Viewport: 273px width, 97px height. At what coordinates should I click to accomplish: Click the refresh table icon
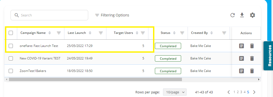click(233, 15)
